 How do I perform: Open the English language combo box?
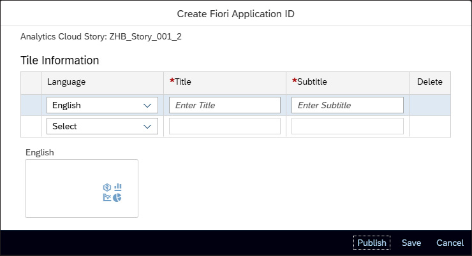coord(102,105)
